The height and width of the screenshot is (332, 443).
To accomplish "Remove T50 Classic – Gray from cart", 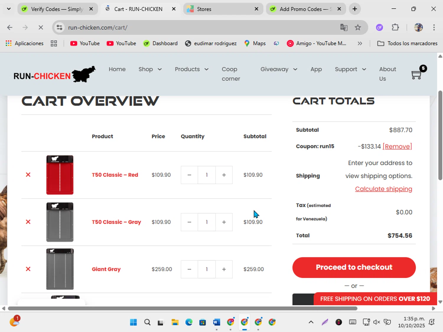I will coord(28,222).
